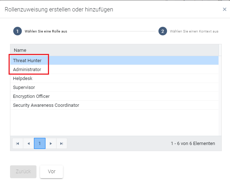
Task: Select the Supervisor role row
Action: (24, 87)
